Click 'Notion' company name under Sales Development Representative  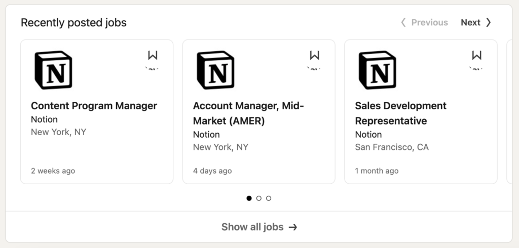coord(368,135)
